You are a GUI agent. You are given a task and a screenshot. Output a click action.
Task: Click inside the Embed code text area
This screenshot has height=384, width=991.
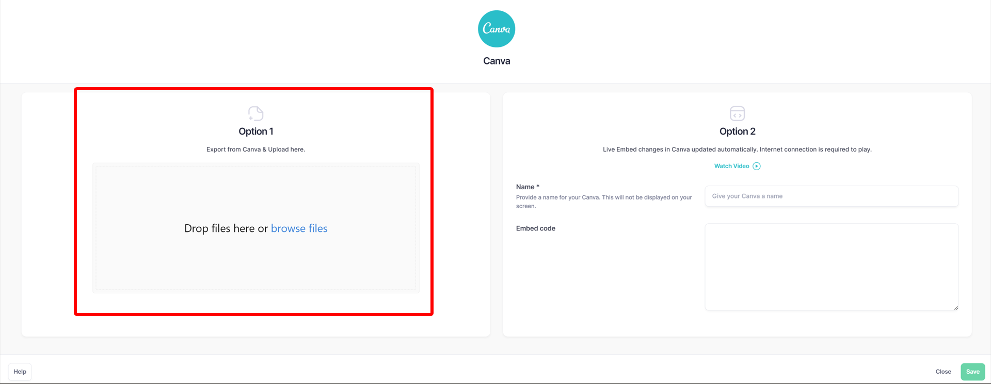click(x=832, y=267)
